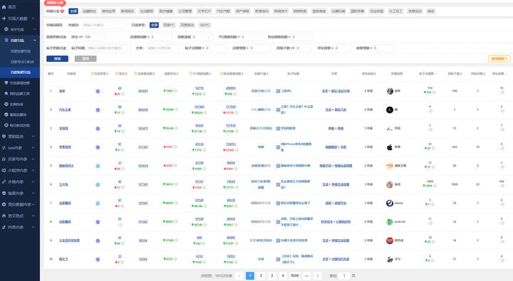This screenshot has width=513, height=281.
Task: Click the gray reset button
Action: click(x=85, y=59)
